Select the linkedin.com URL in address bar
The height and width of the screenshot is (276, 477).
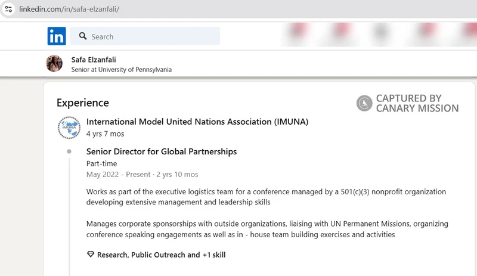coord(69,10)
